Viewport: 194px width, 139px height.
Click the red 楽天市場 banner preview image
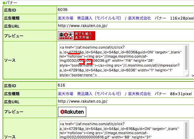coord(77,36)
